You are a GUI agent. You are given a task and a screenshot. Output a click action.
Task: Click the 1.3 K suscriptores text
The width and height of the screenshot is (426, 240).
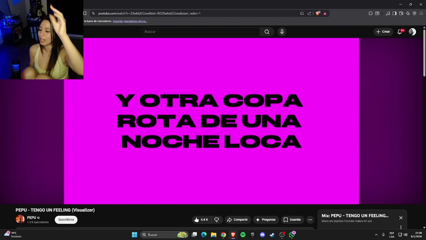[38, 222]
